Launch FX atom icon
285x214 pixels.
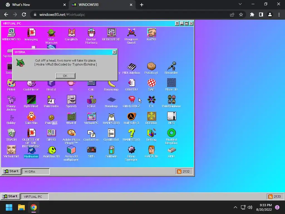(x=151, y=100)
